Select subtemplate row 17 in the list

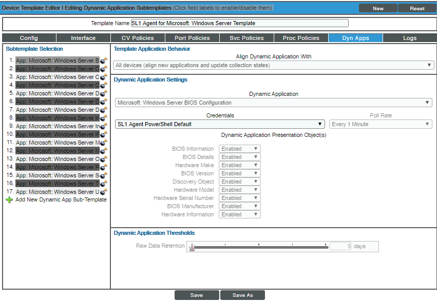pyautogui.click(x=58, y=192)
